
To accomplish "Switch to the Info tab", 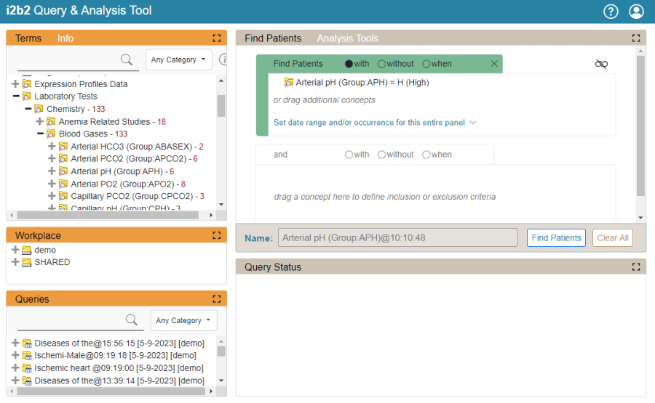I will pos(65,38).
